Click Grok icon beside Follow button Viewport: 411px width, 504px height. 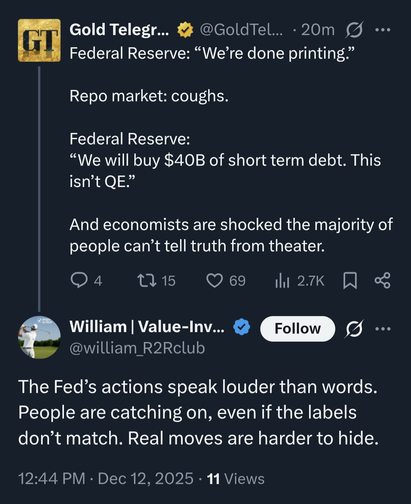(x=354, y=329)
